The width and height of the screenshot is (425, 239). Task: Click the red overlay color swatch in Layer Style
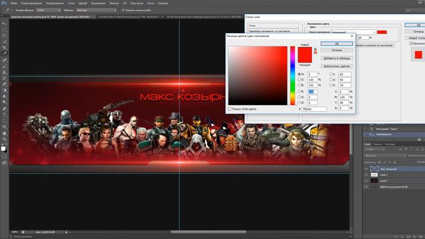click(x=382, y=33)
